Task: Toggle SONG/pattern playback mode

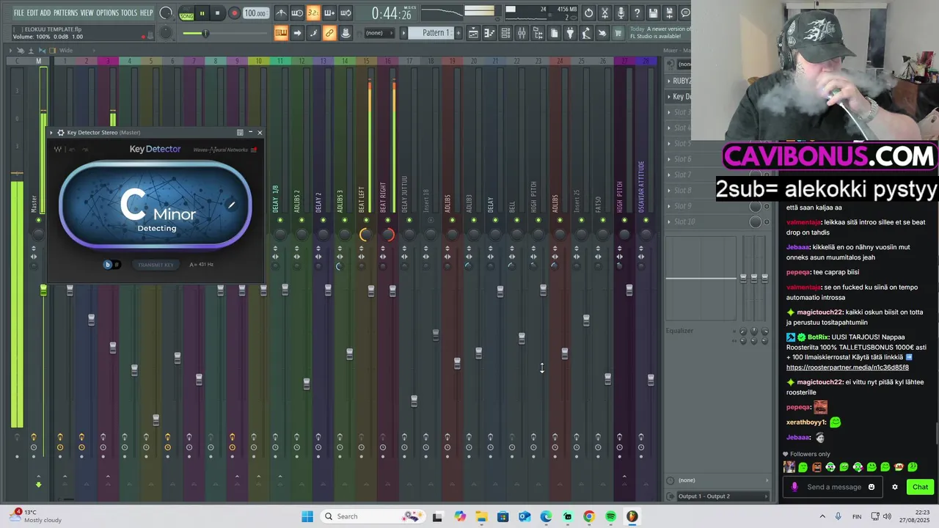Action: pyautogui.click(x=186, y=13)
